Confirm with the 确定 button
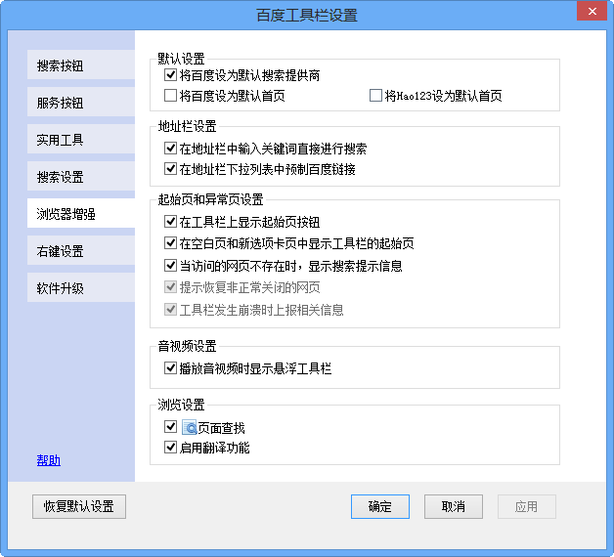Image resolution: width=614 pixels, height=557 pixels. (x=380, y=506)
